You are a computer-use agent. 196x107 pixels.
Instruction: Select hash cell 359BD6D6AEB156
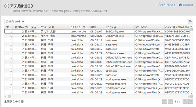tap(177, 71)
